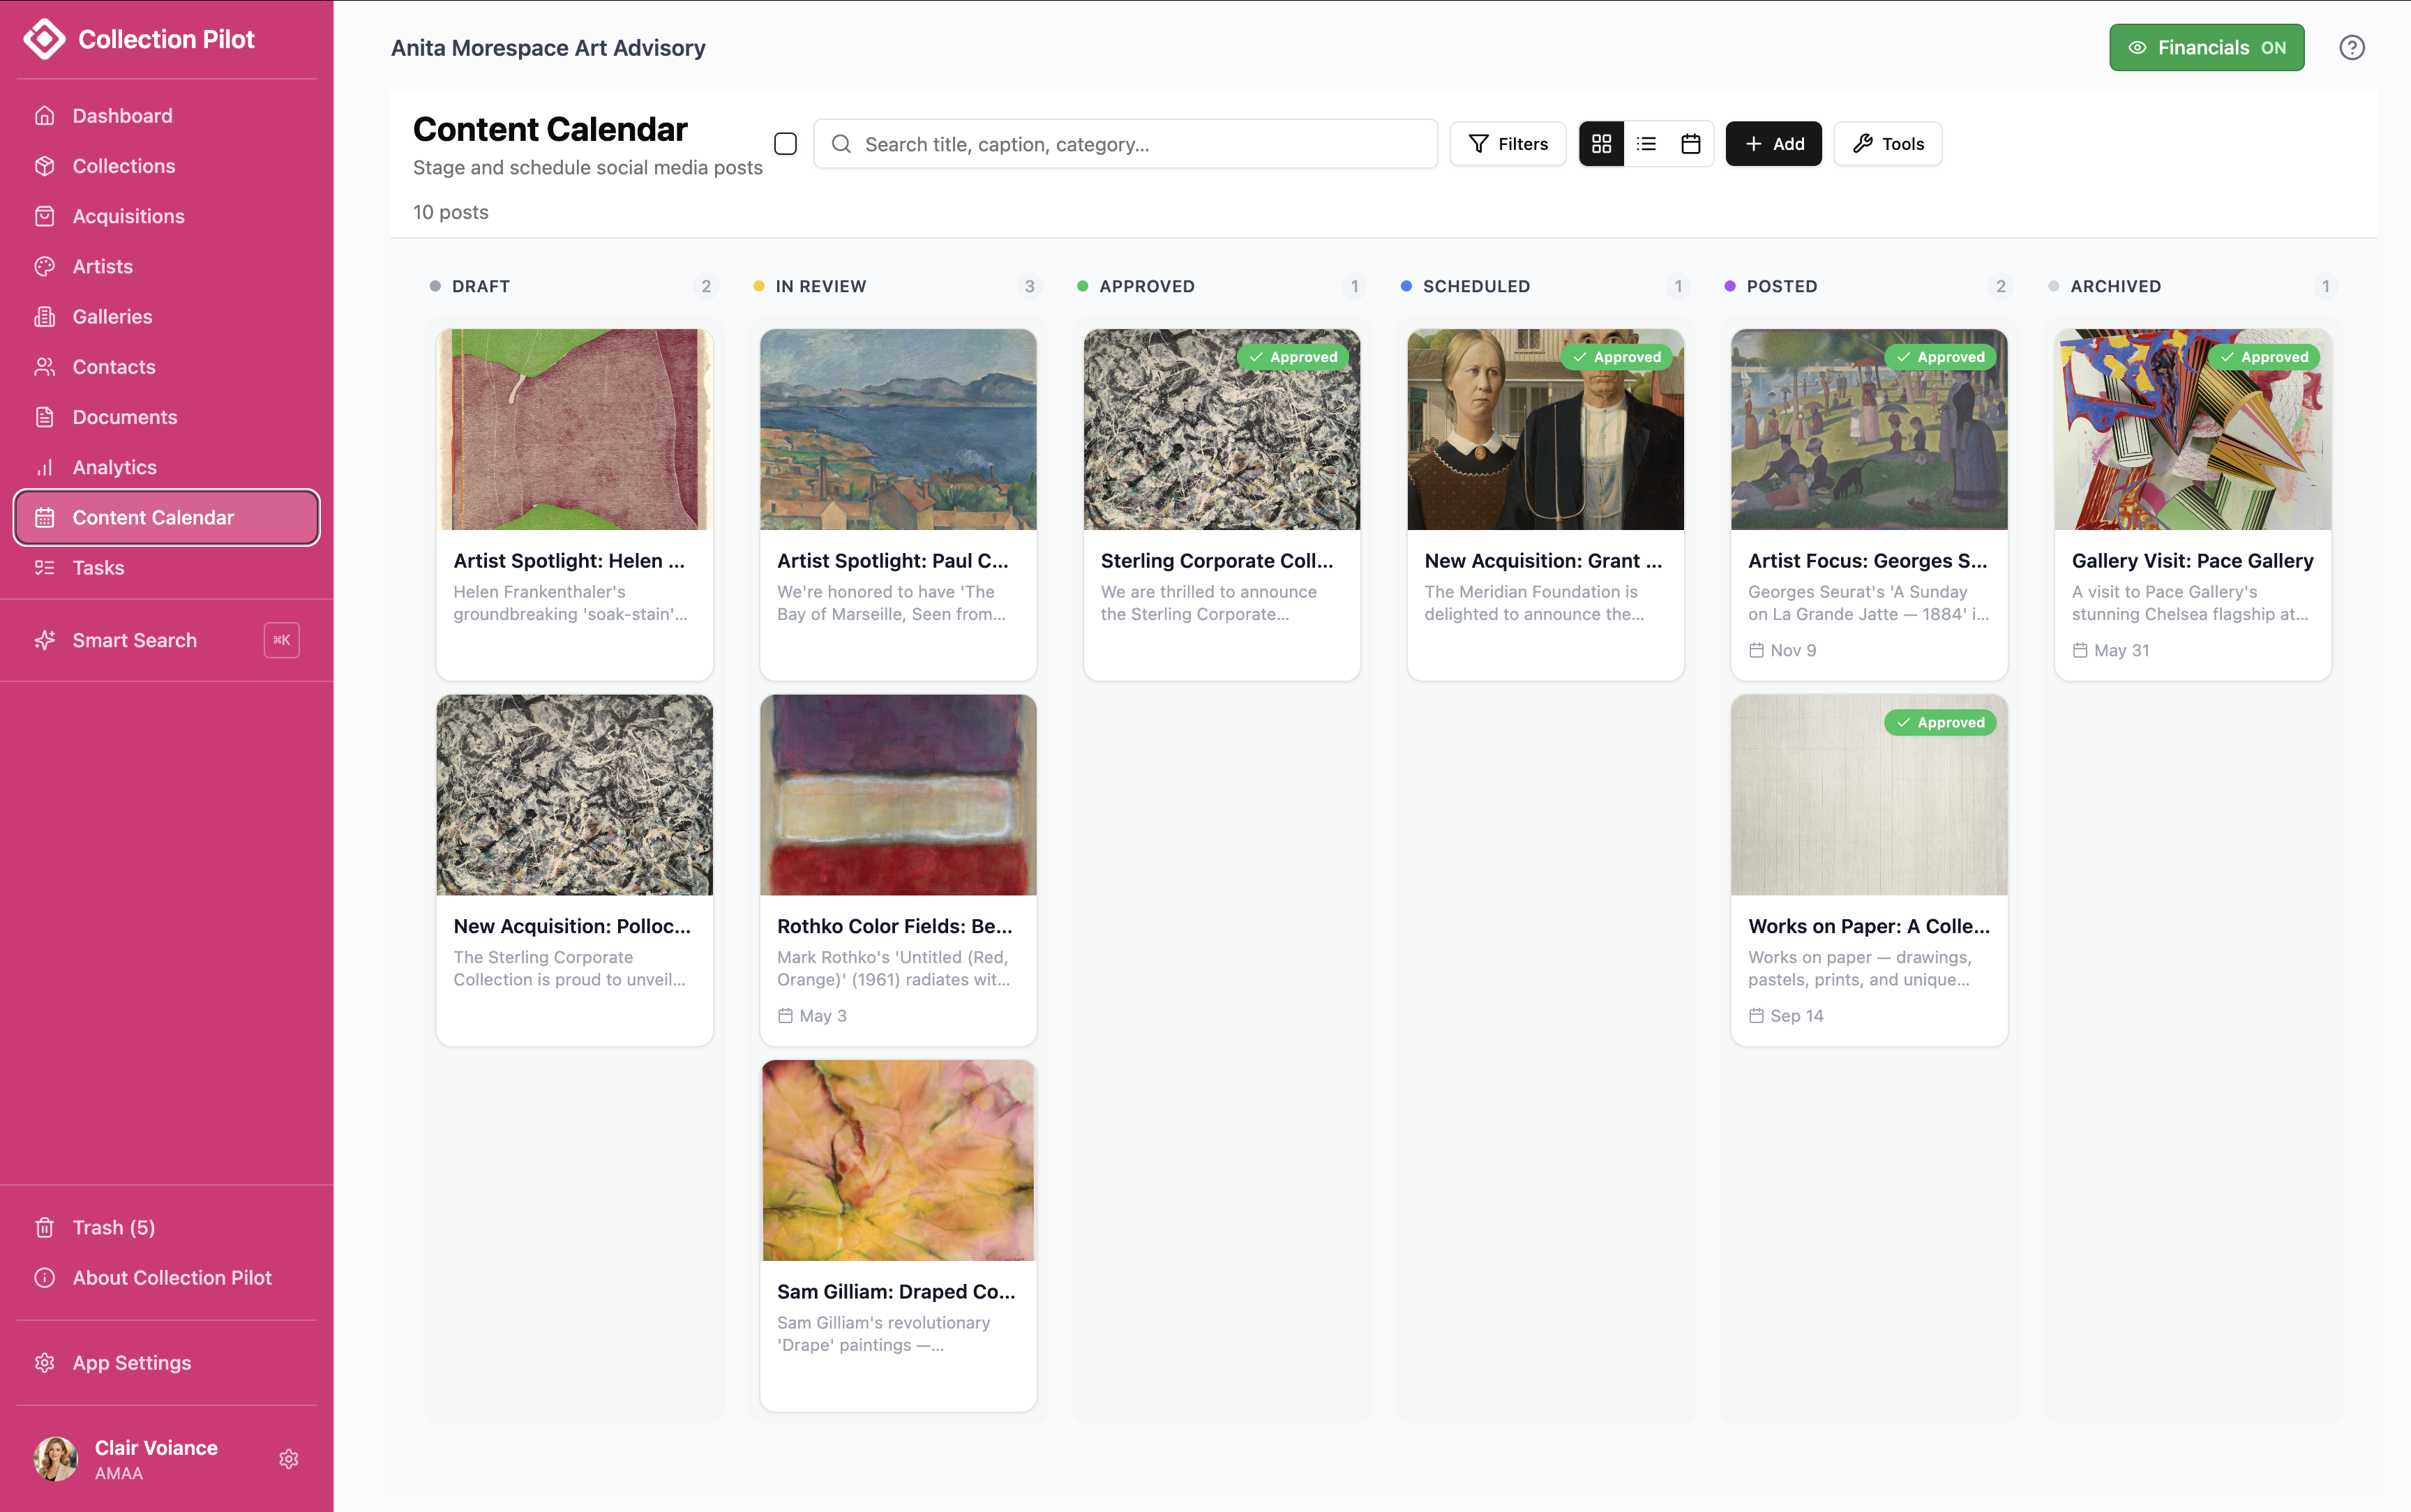Open About Collection Pilot
This screenshot has height=1512, width=2411.
(x=166, y=1278)
